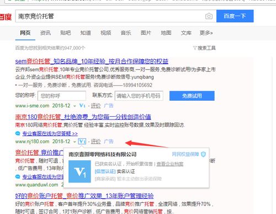The height and width of the screenshot is (214, 276).
Task: Expand the 更多» menu
Action: pos(206,33)
